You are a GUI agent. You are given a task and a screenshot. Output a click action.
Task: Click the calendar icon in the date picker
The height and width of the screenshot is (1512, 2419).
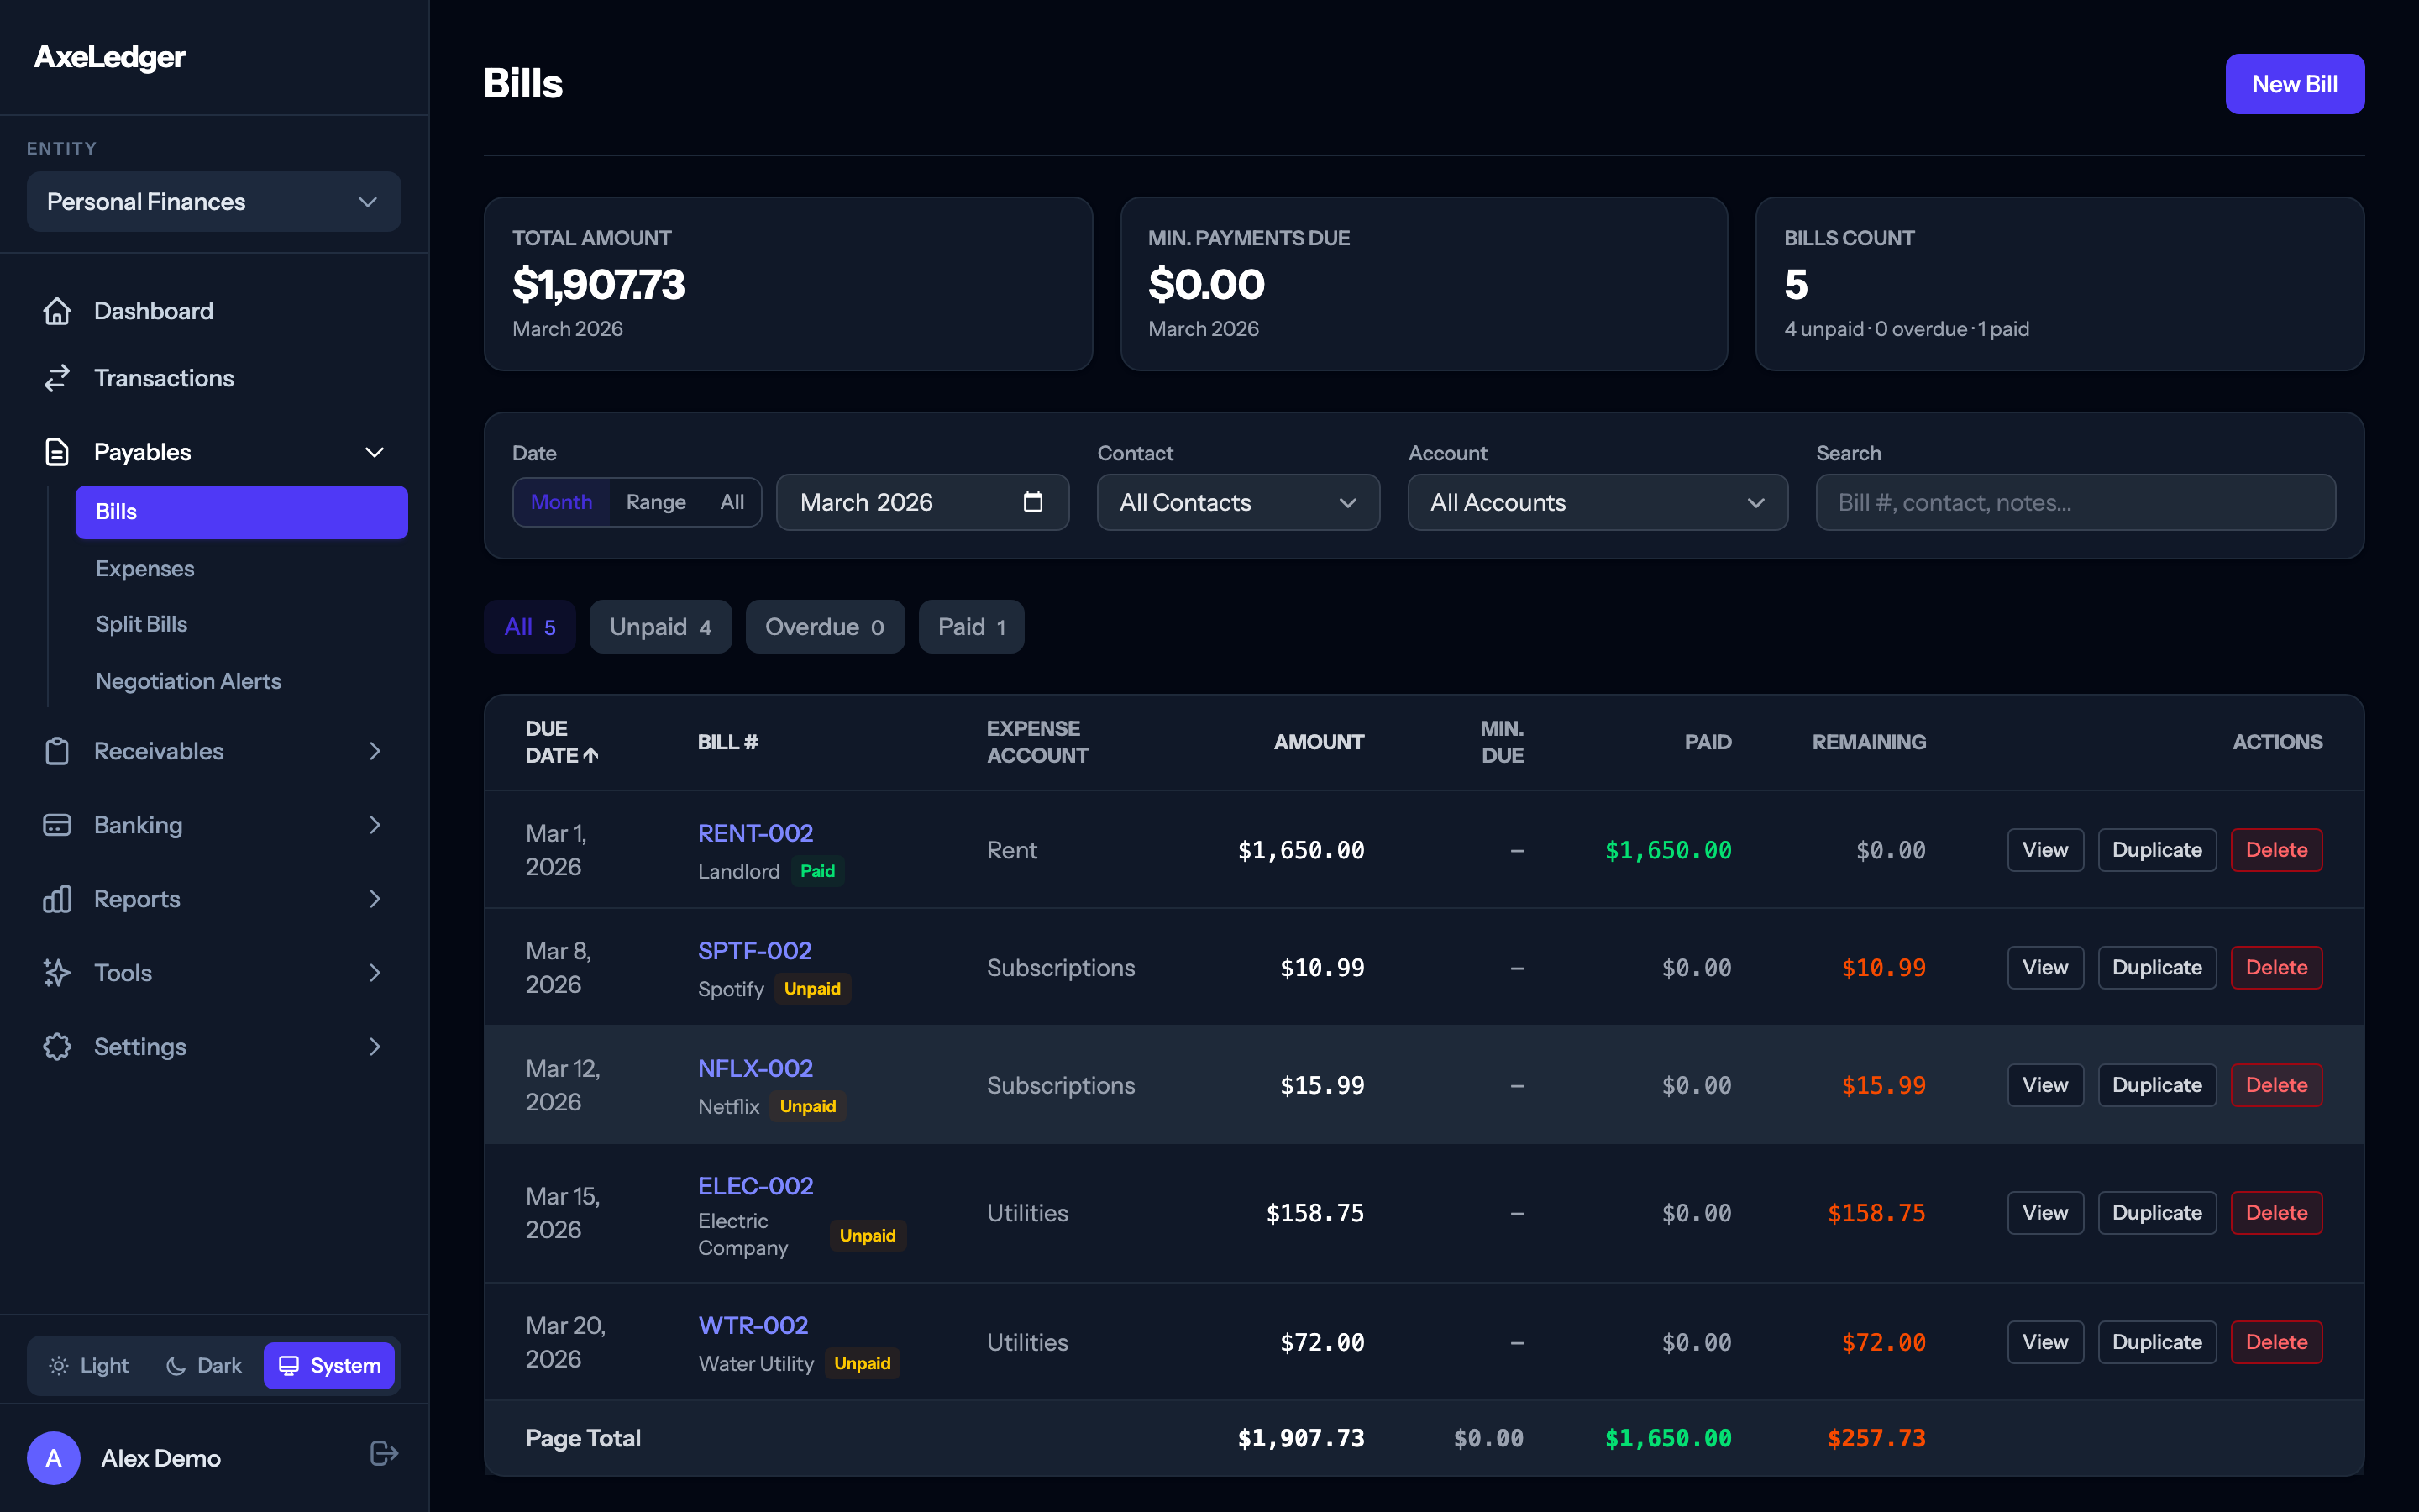1032,502
